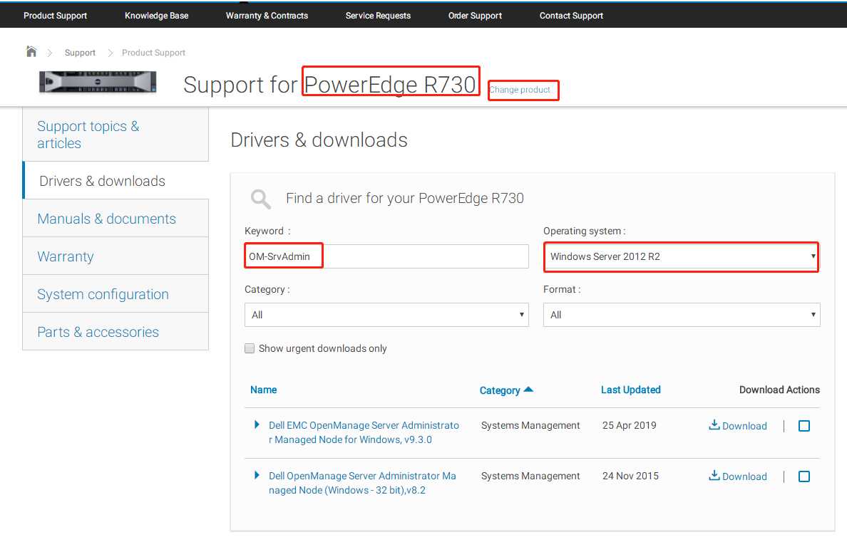
Task: Open Contact Support menu item
Action: [x=571, y=16]
